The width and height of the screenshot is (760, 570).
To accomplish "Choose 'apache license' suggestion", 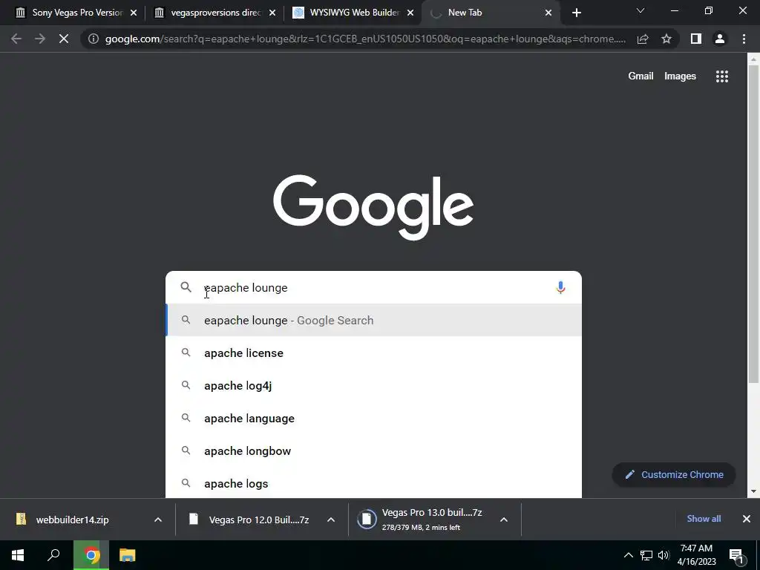I will pos(374,353).
